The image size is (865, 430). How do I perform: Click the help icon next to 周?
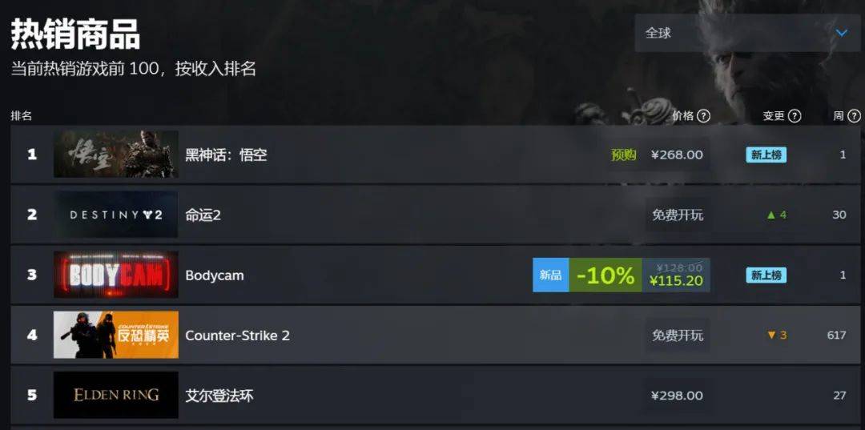tap(854, 116)
